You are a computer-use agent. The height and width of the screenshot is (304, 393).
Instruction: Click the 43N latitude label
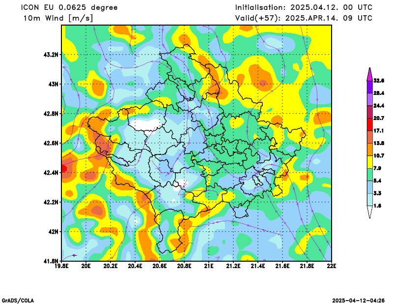pyautogui.click(x=53, y=84)
